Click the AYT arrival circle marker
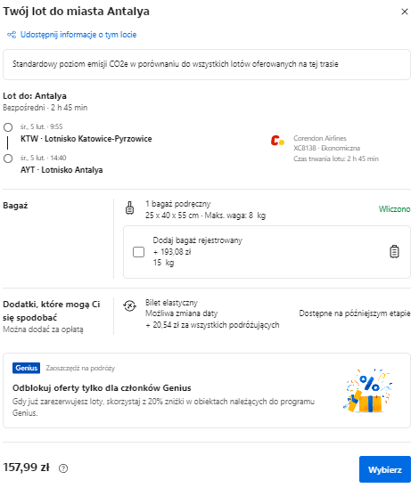 click(8, 159)
